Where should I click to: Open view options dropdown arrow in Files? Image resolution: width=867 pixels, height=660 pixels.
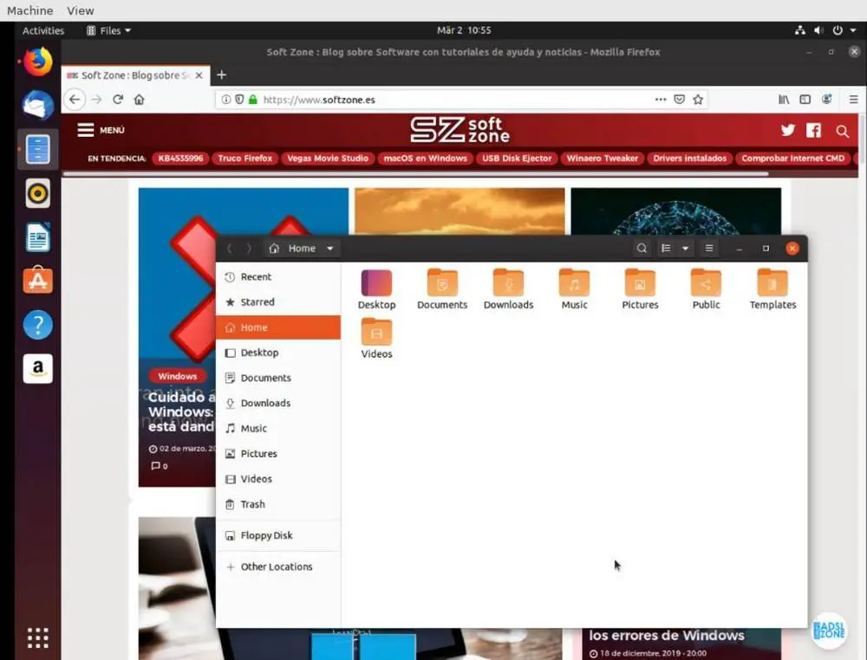click(685, 249)
